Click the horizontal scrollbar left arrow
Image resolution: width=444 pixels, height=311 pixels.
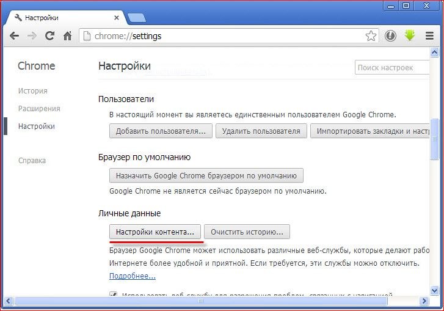[x=8, y=301]
